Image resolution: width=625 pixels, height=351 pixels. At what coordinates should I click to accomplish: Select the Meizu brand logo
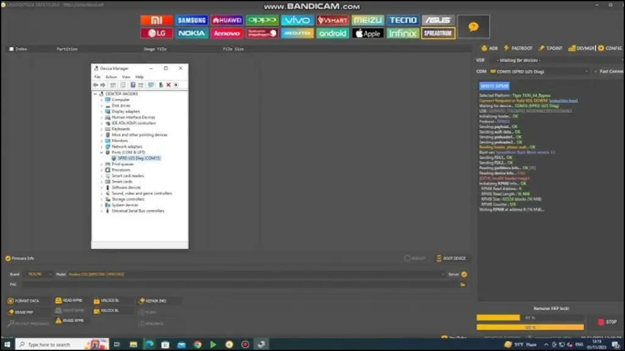(x=367, y=20)
